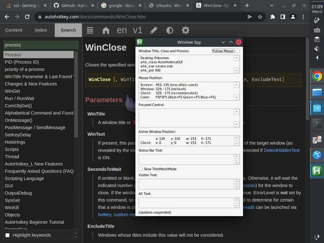Click the address bar URL field

pyautogui.click(x=143, y=17)
